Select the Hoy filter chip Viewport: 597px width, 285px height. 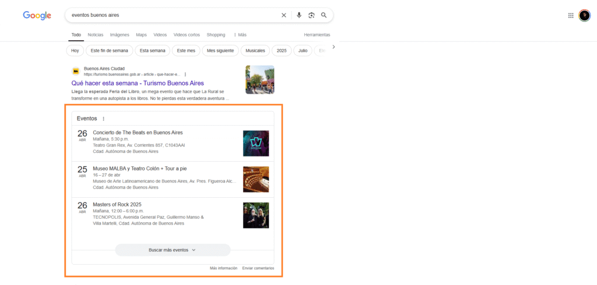(x=75, y=51)
